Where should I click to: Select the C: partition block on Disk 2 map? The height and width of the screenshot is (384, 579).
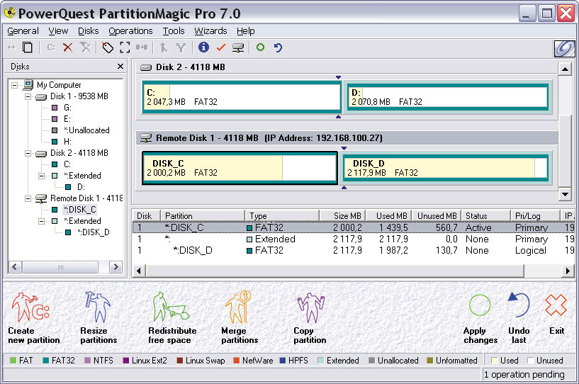tap(242, 97)
